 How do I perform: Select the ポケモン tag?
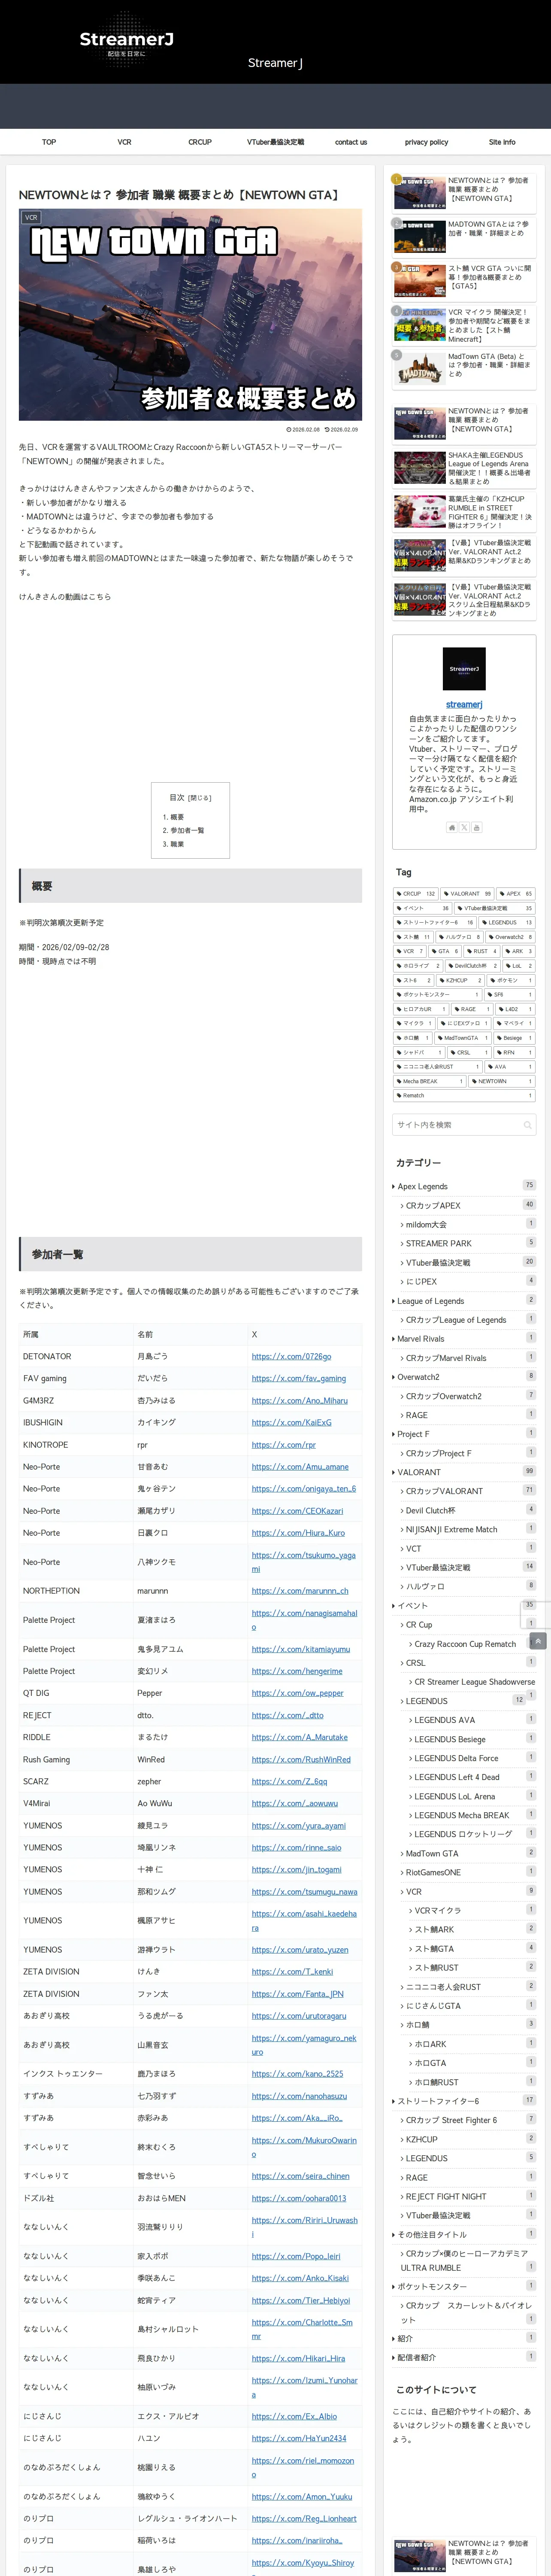[x=511, y=980]
